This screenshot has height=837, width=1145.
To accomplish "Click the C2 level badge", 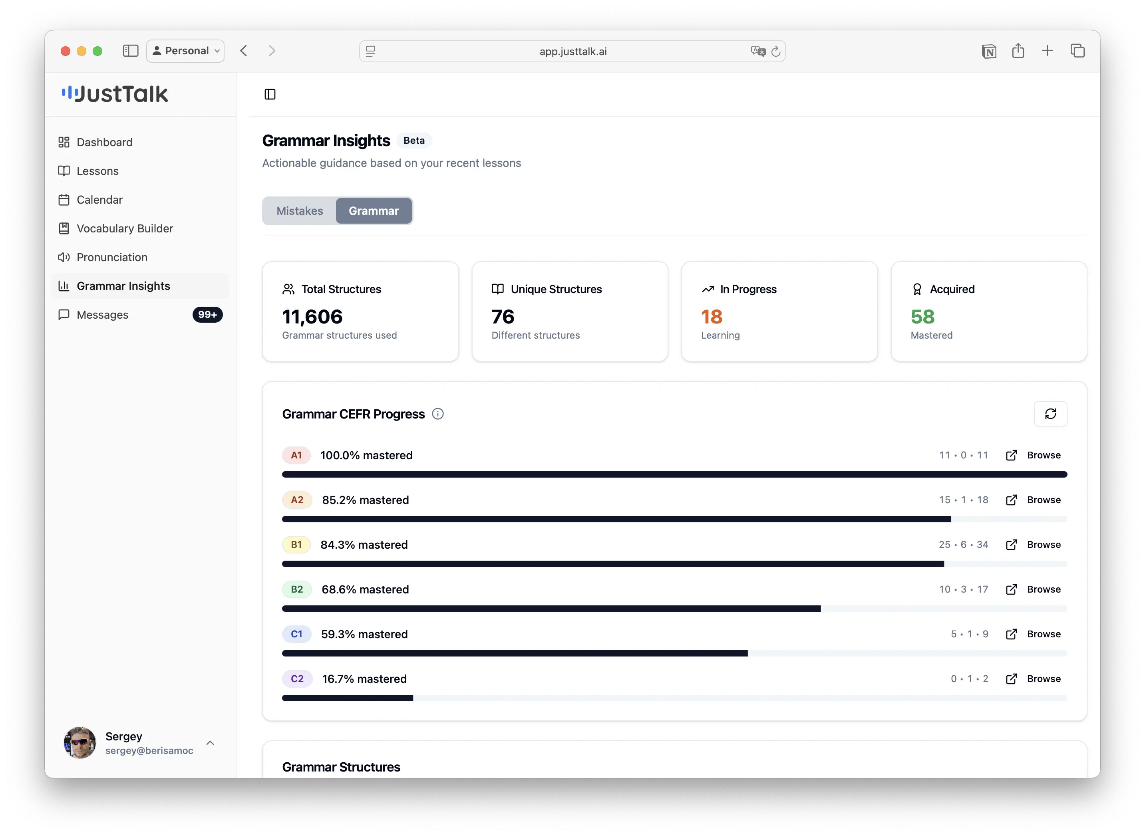I will (297, 679).
